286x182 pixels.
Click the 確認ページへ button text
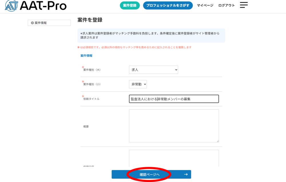(x=150, y=174)
